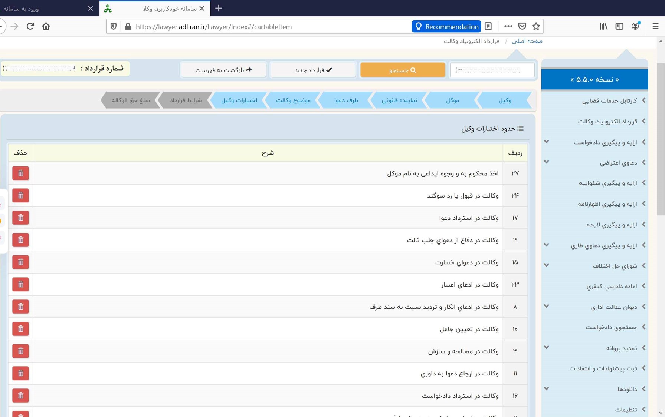The image size is (665, 417).
Task: Delete row 15 دعوای خسارت
Action: tap(20, 262)
